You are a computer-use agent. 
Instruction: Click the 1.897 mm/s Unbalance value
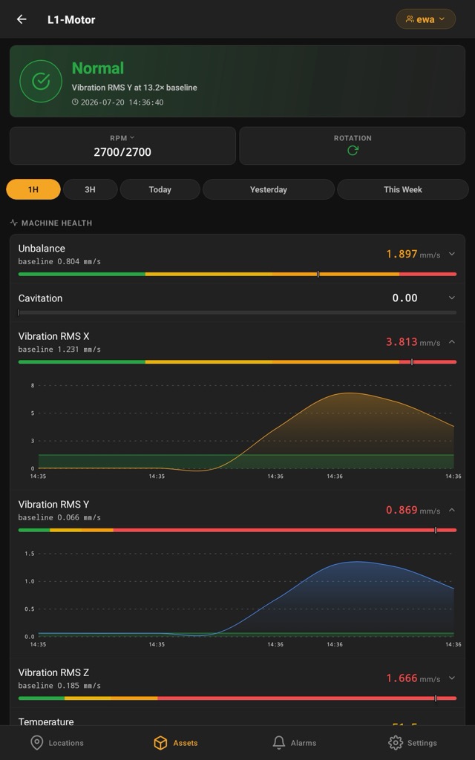pos(413,254)
